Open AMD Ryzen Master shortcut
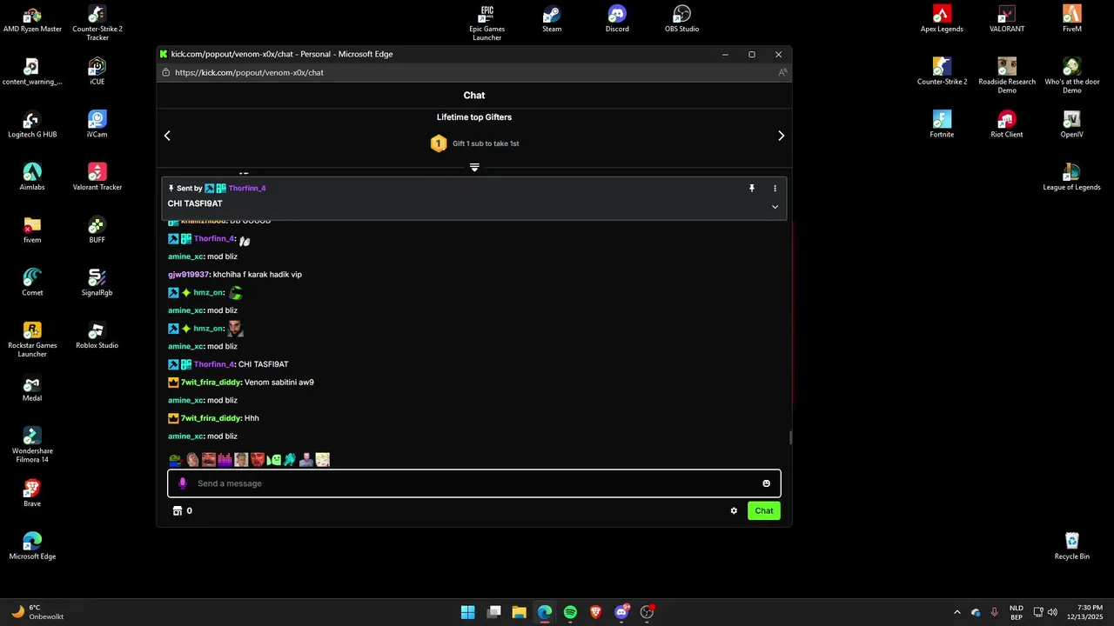 [x=32, y=19]
